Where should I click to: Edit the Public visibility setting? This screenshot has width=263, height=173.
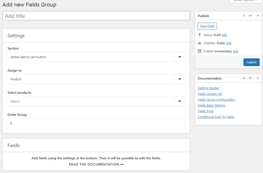229,43
